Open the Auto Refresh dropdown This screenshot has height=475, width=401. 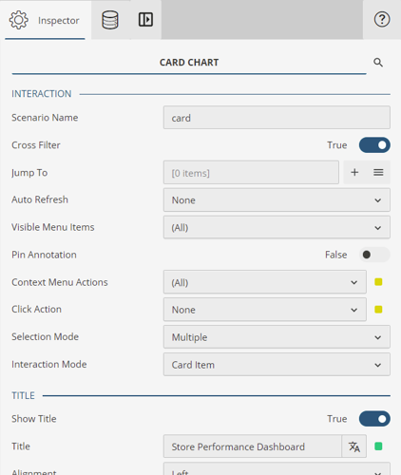[277, 199]
